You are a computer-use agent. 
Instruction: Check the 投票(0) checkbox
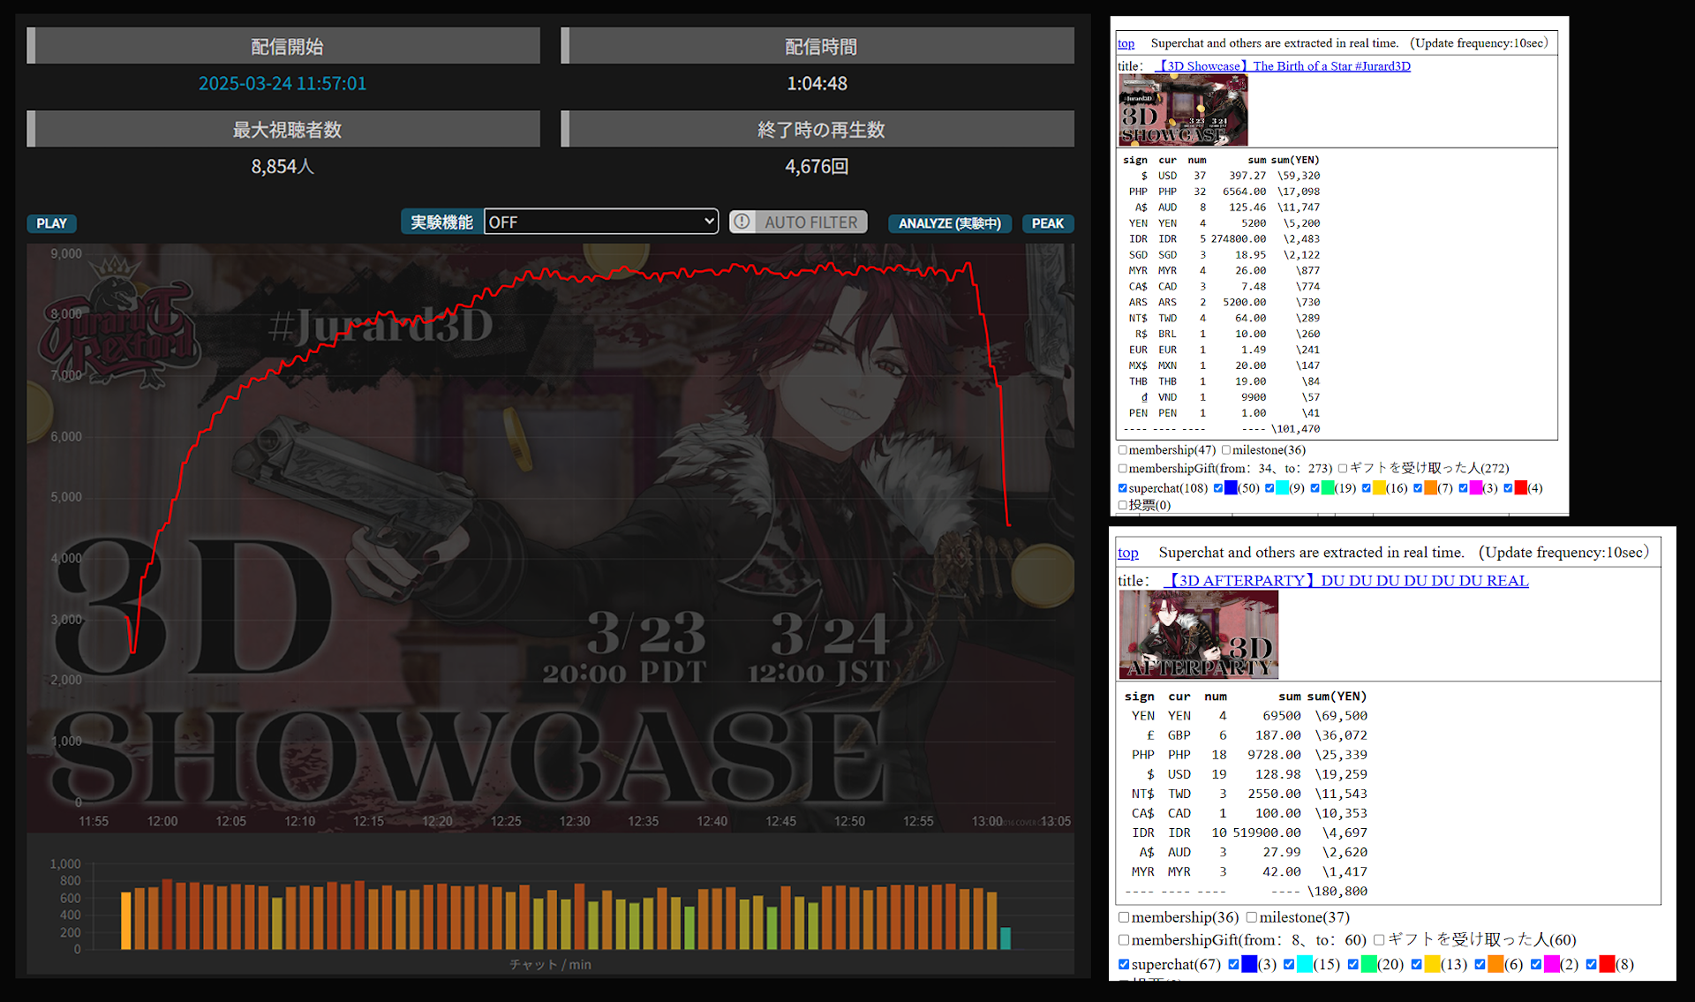coord(1123,506)
